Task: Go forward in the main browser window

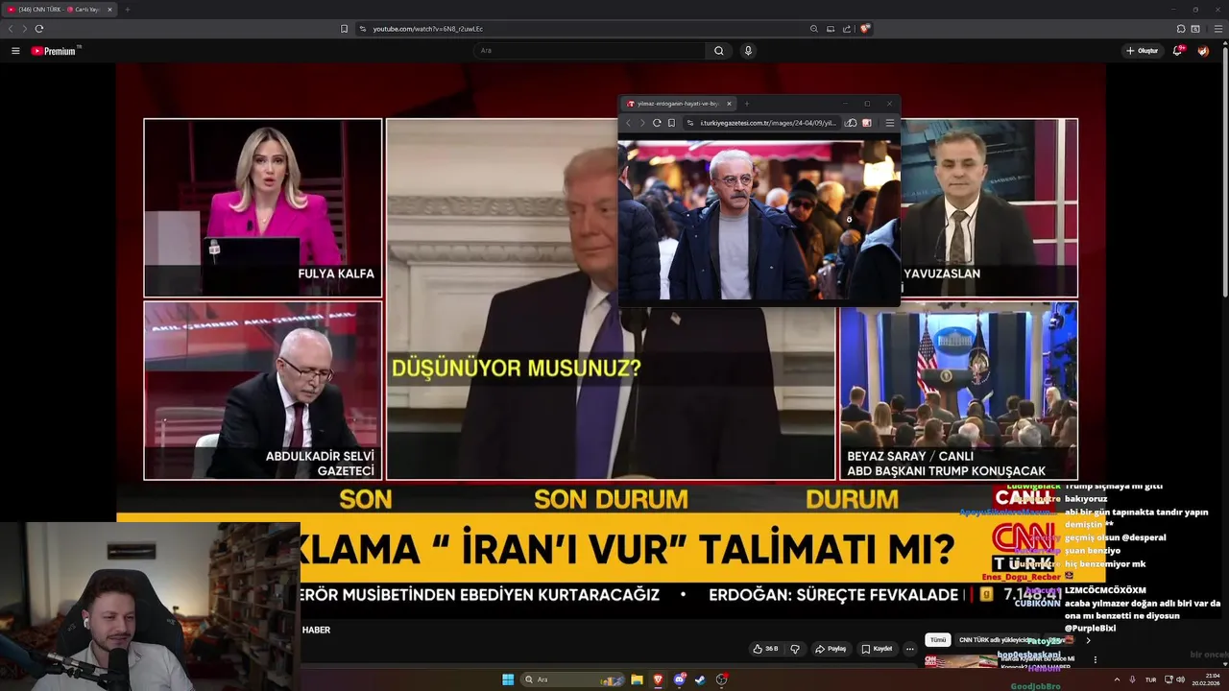Action: coord(24,29)
